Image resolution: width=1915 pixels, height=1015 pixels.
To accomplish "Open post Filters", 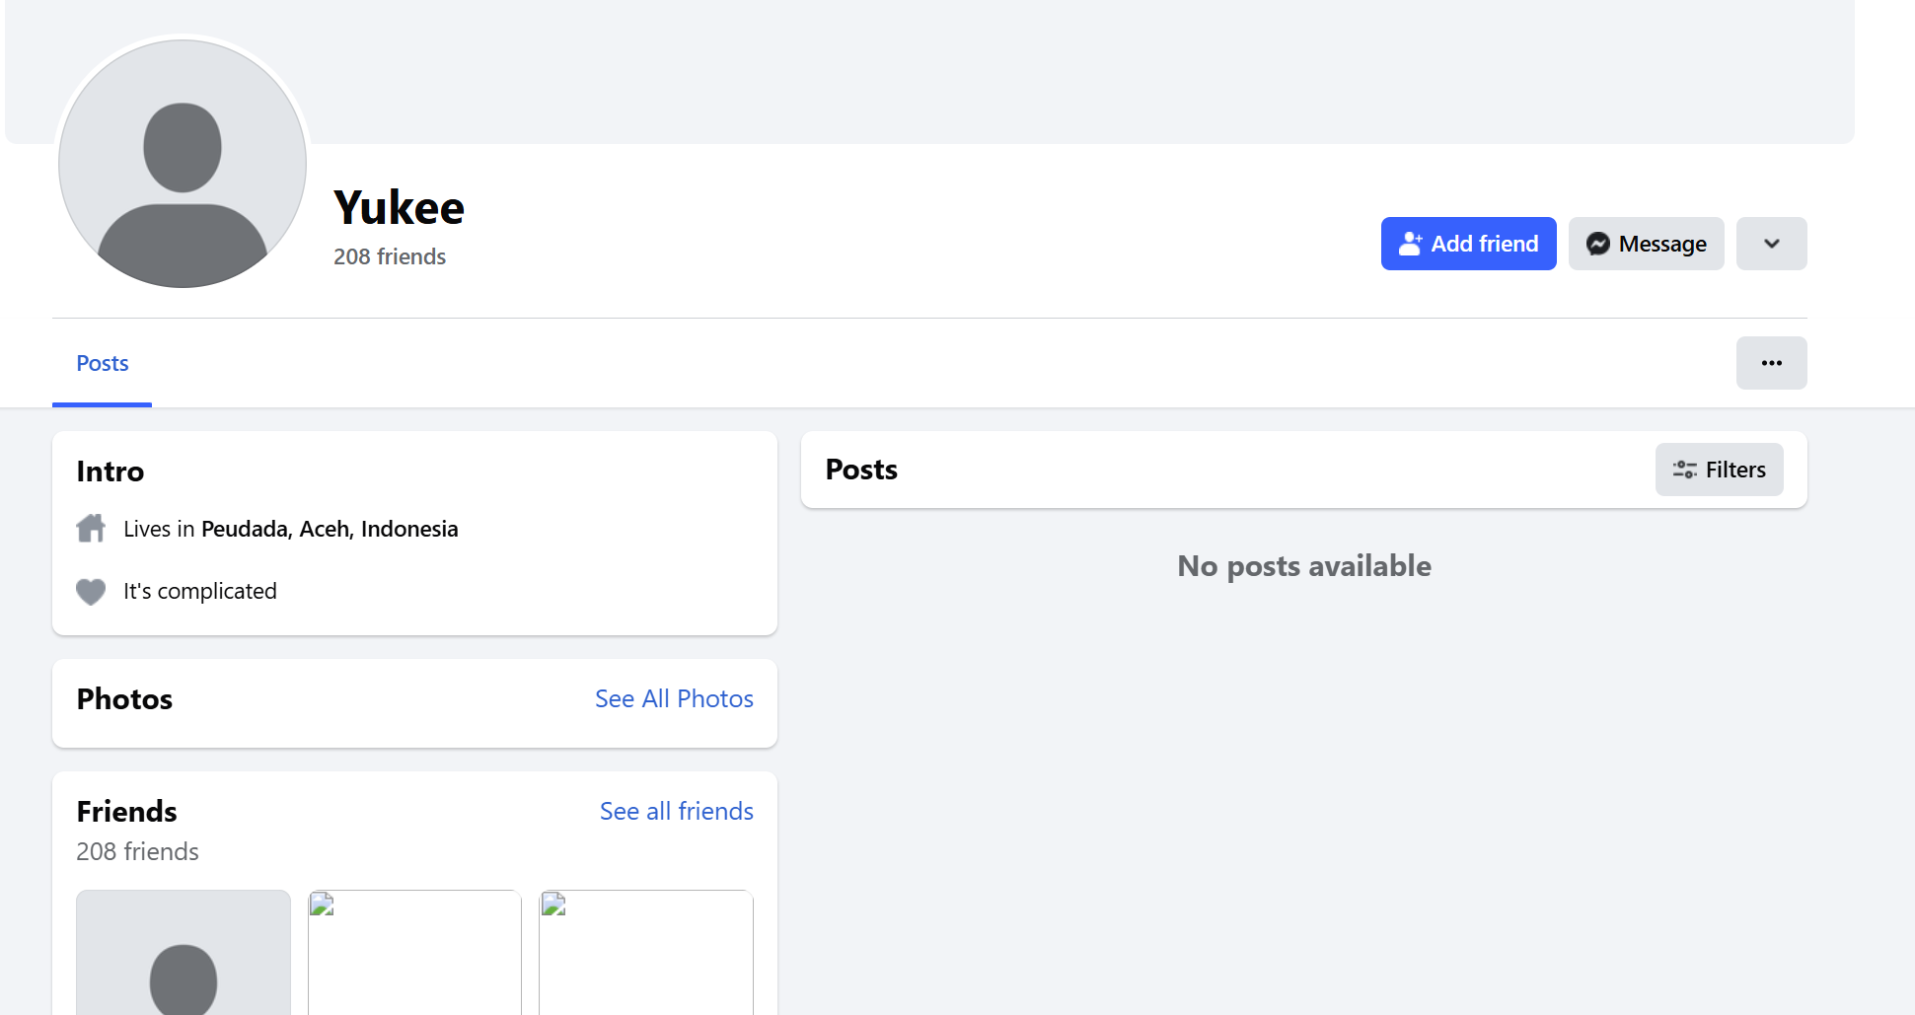I will pyautogui.click(x=1719, y=470).
